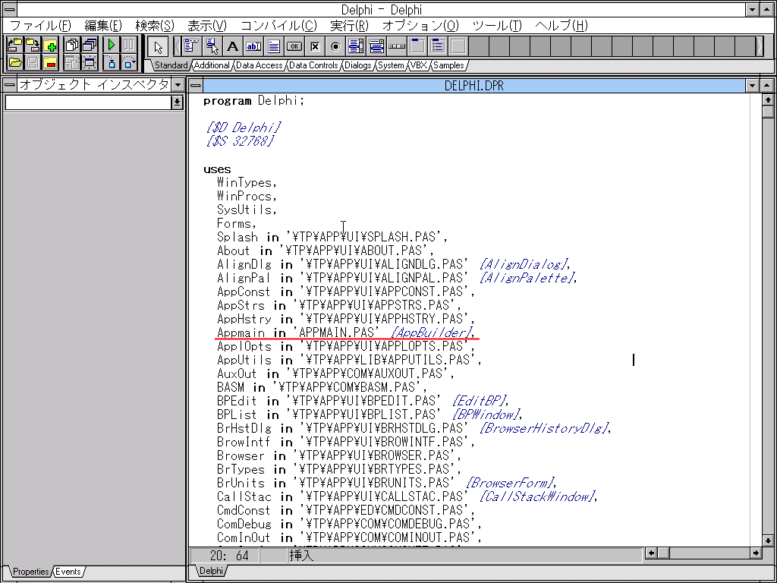Select Properties tab in Object Inspector

30,572
